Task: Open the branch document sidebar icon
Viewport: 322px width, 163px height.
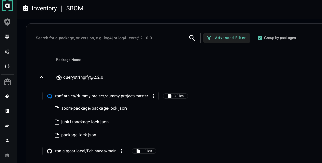Action: point(7,111)
